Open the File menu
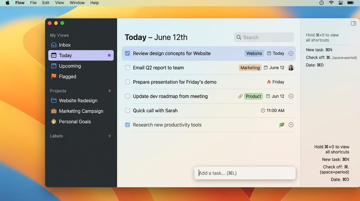 tap(33, 3)
